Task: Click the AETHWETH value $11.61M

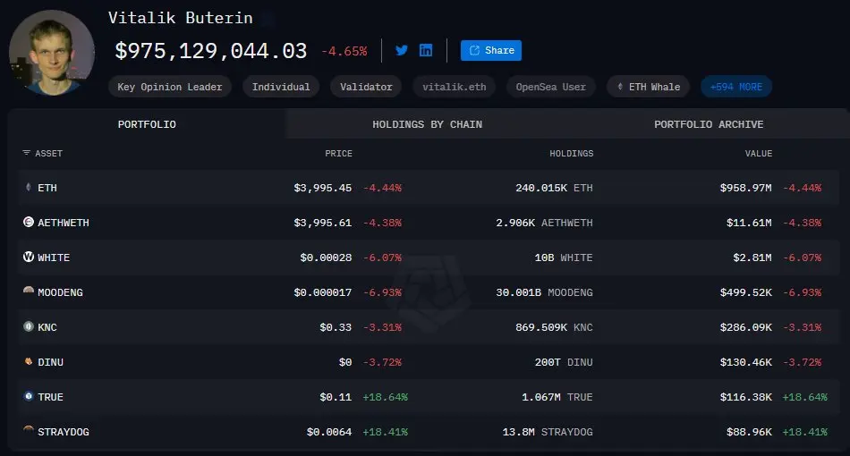Action: [749, 223]
